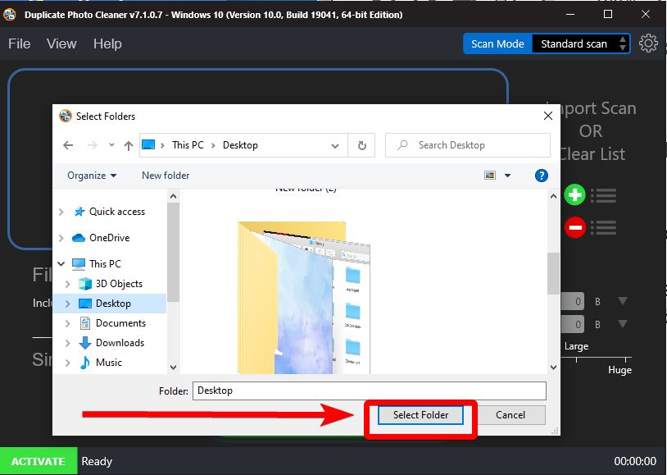Click the New folder button
The width and height of the screenshot is (667, 475).
click(166, 176)
